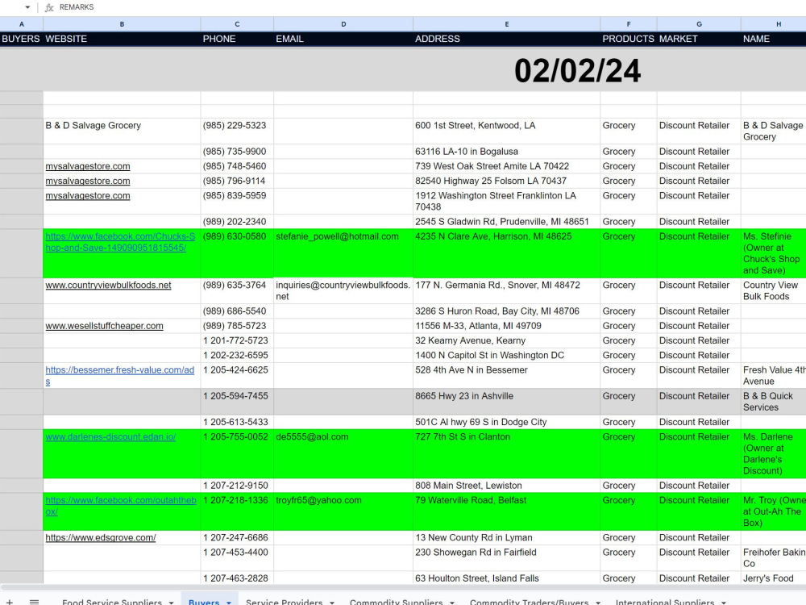The image size is (806, 605).
Task: Select name cell Country View Bulk Foods
Action: pyautogui.click(x=774, y=290)
